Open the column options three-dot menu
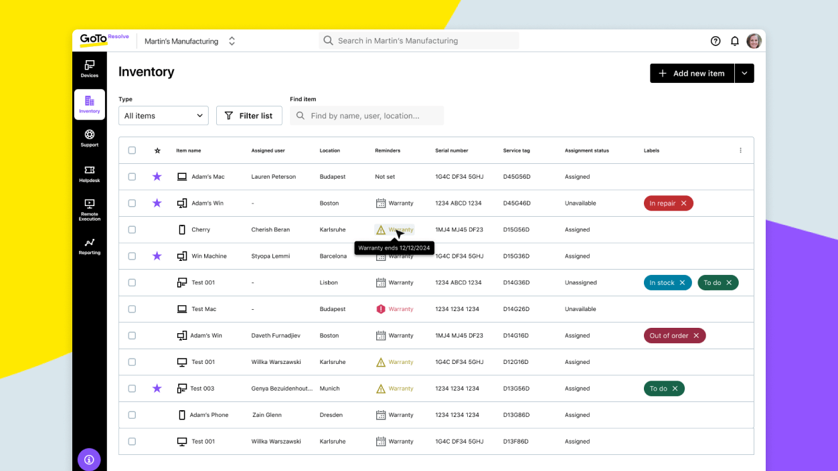The width and height of the screenshot is (838, 471). [x=740, y=150]
